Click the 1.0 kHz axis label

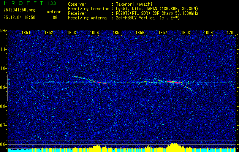pyautogui.click(x=3, y=68)
